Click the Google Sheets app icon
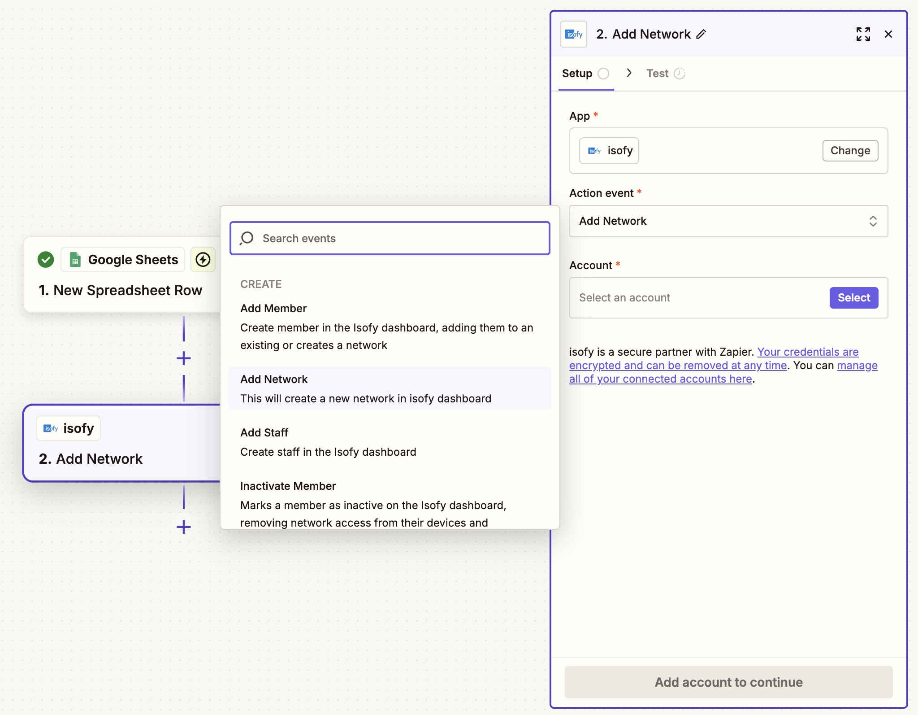The width and height of the screenshot is (918, 715). coord(75,259)
